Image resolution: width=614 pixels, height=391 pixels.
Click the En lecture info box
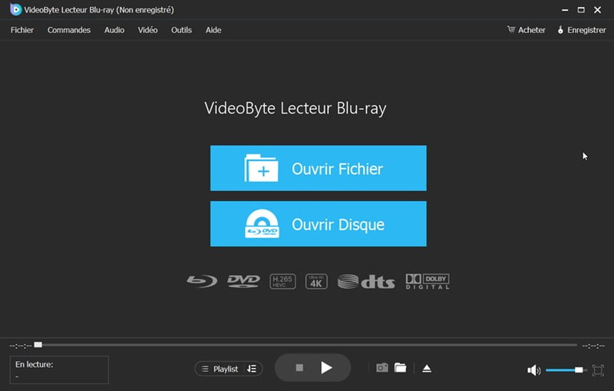coord(59,370)
